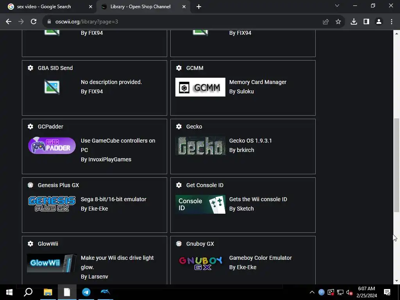This screenshot has height=300, width=400.
Task: Open the Chrome three-dot menu
Action: pos(391,22)
